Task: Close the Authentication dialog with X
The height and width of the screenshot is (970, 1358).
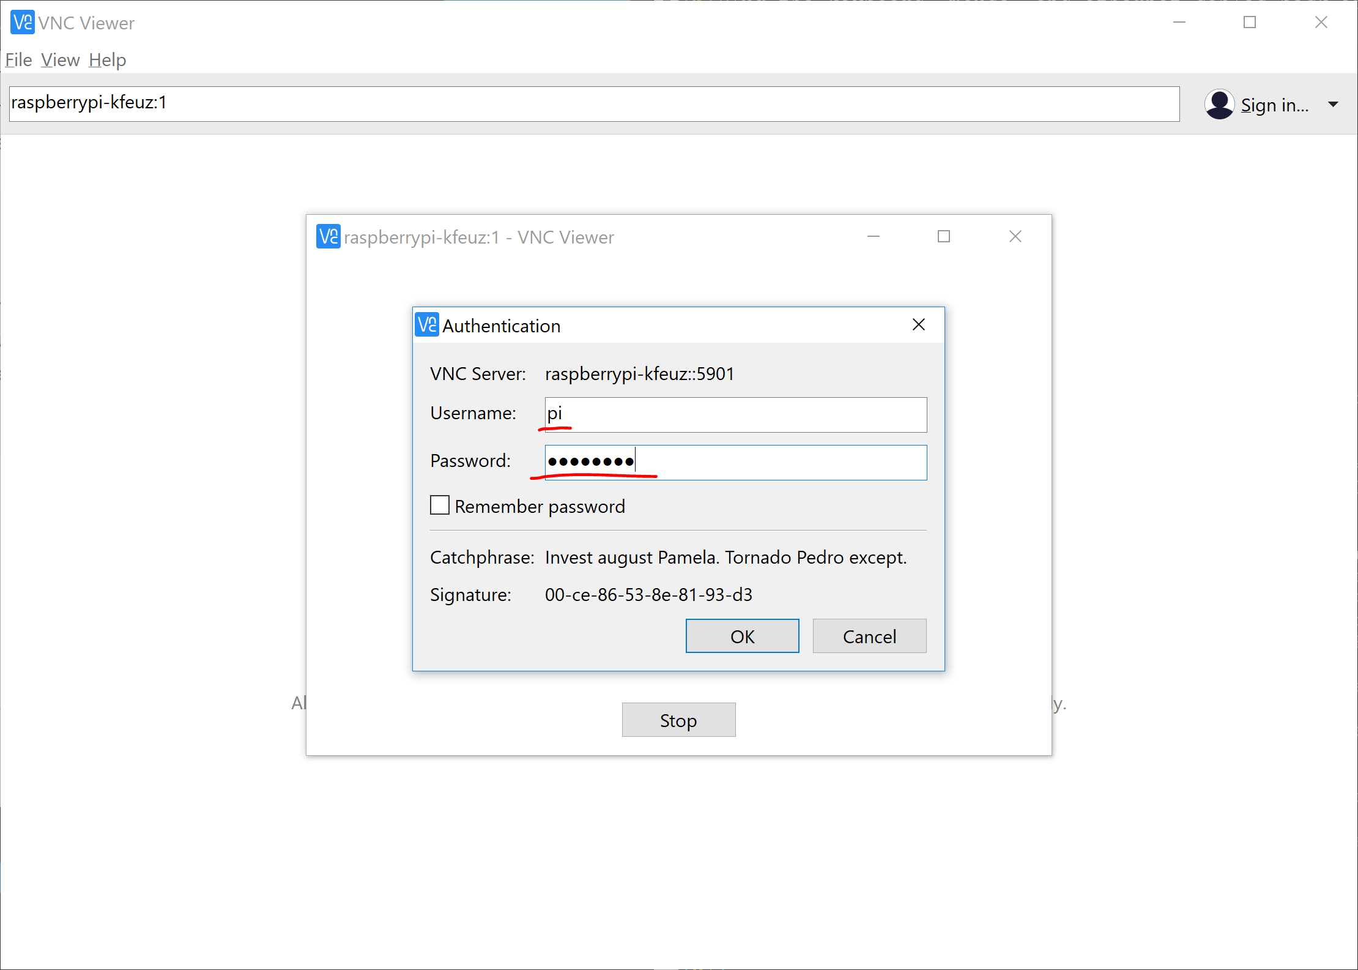Action: (919, 325)
